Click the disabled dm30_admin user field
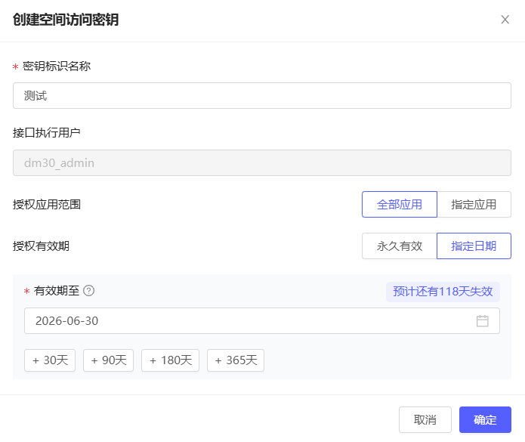 tap(261, 162)
